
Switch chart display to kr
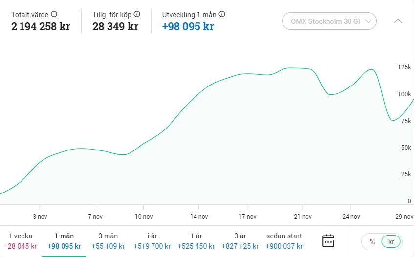[391, 241]
